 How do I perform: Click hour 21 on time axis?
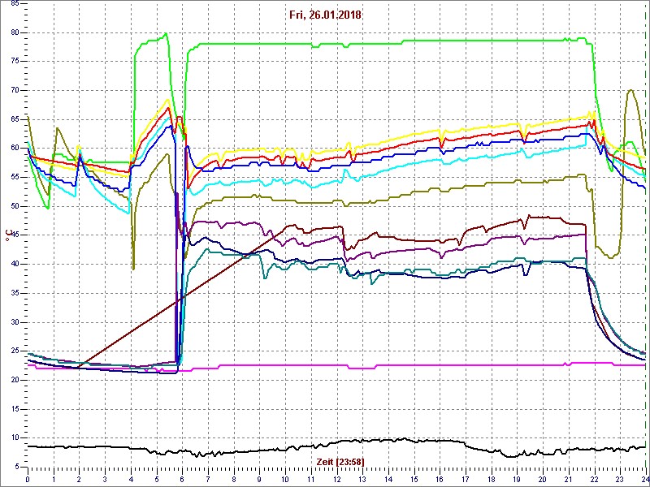[568, 478]
